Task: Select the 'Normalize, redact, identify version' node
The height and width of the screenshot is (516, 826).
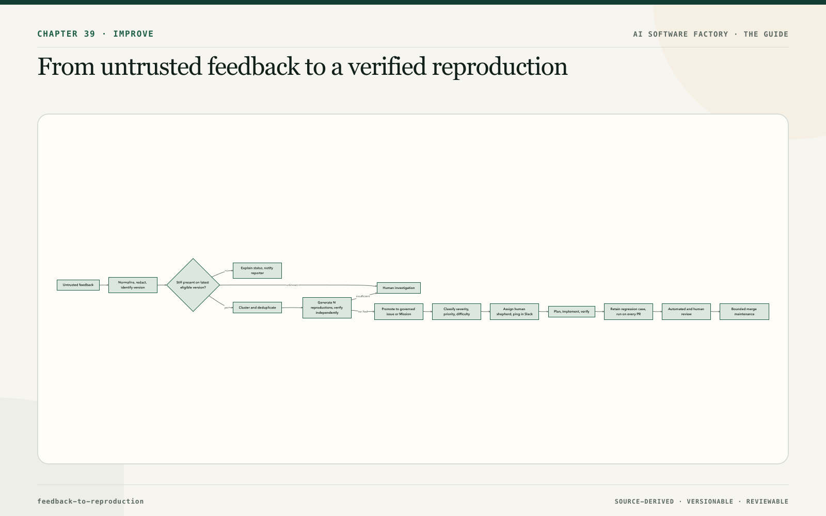Action: pyautogui.click(x=133, y=285)
